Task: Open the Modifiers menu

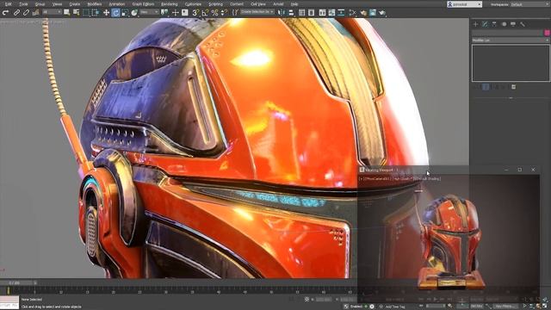Action: (x=95, y=4)
